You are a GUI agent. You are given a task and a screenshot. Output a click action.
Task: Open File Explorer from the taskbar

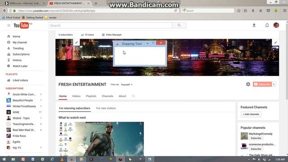click(x=13, y=159)
